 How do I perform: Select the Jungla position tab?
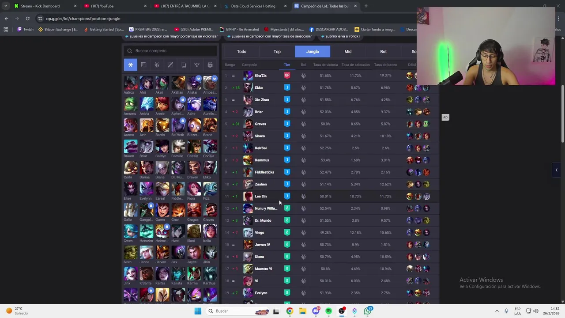pos(313,52)
